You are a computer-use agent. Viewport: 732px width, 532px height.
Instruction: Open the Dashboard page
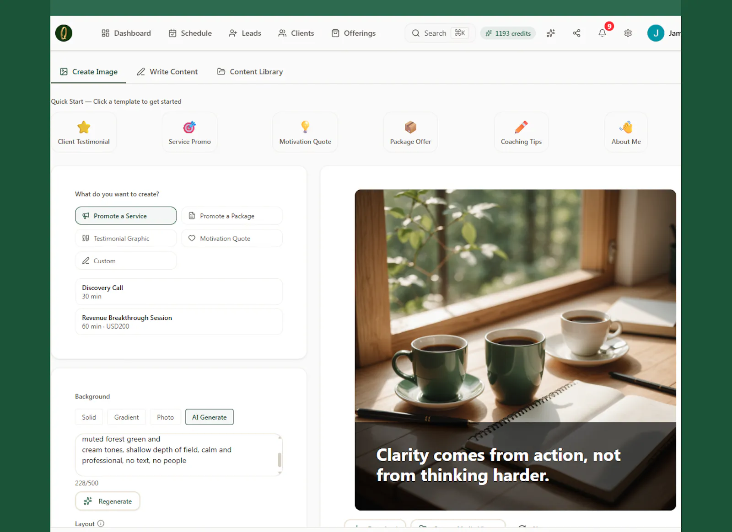coord(126,33)
